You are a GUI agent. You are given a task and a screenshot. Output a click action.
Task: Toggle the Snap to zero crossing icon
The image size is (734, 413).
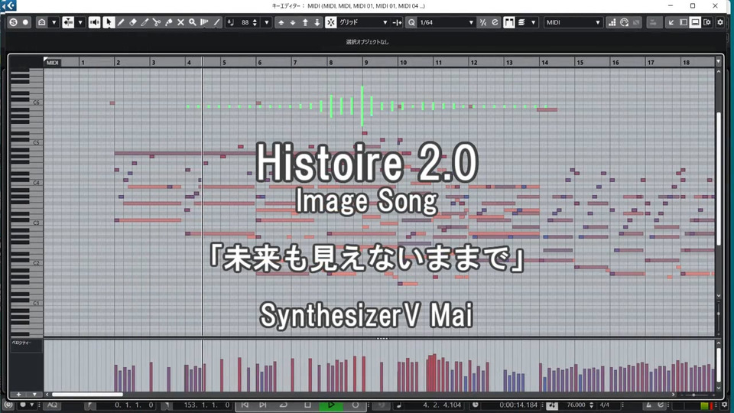point(397,22)
